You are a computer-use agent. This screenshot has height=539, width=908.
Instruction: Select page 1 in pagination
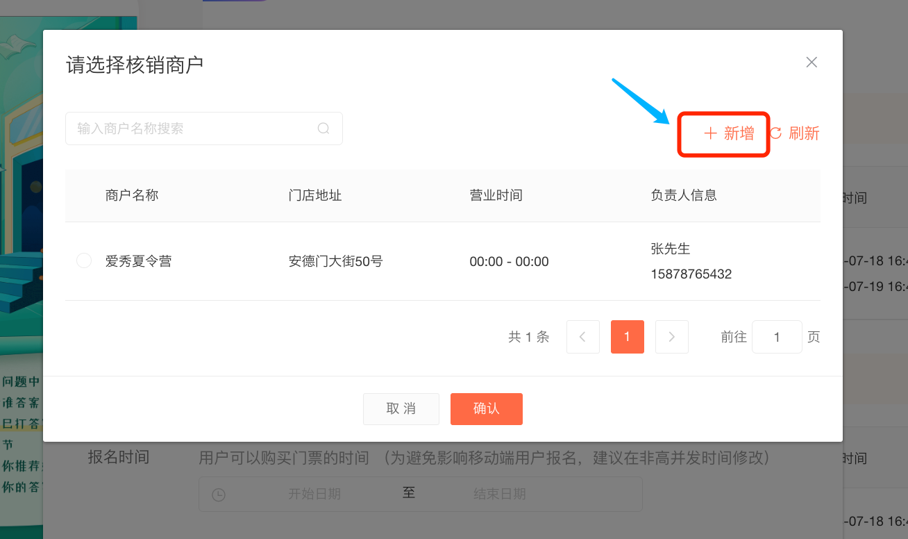click(628, 337)
